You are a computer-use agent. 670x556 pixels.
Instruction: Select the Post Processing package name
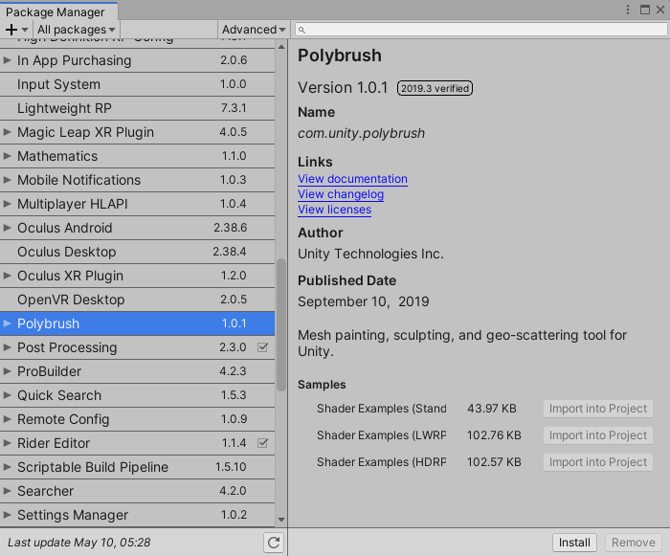click(x=67, y=347)
